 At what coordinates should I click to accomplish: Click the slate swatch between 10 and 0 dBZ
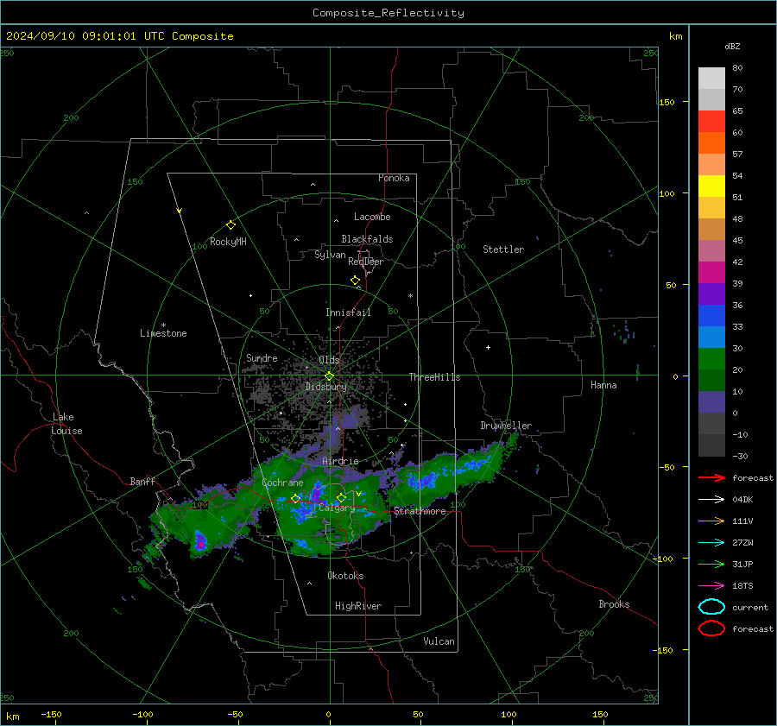711,402
